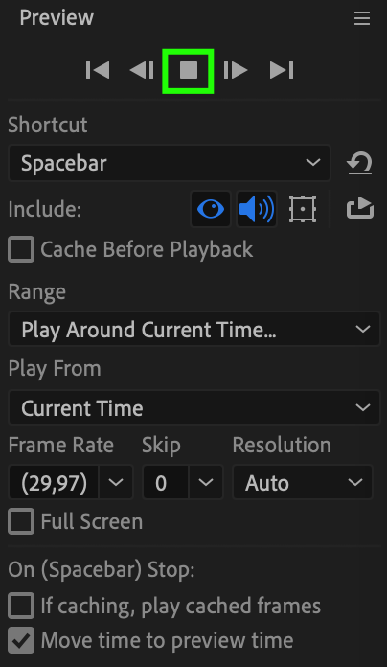The image size is (387, 667).
Task: Toggle the include video eye icon
Action: (211, 209)
